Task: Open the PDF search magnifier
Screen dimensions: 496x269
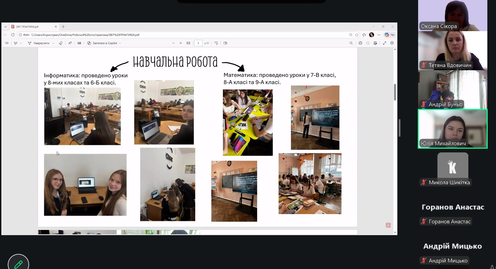Action: pos(351,43)
